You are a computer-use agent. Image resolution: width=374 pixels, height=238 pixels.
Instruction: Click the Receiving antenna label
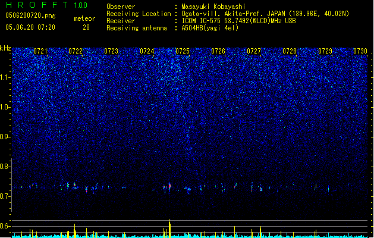[x=137, y=28]
